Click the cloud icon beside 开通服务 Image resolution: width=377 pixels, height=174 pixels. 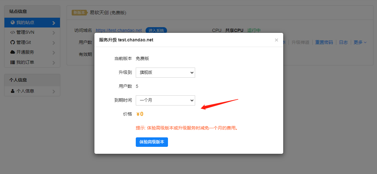13,52
